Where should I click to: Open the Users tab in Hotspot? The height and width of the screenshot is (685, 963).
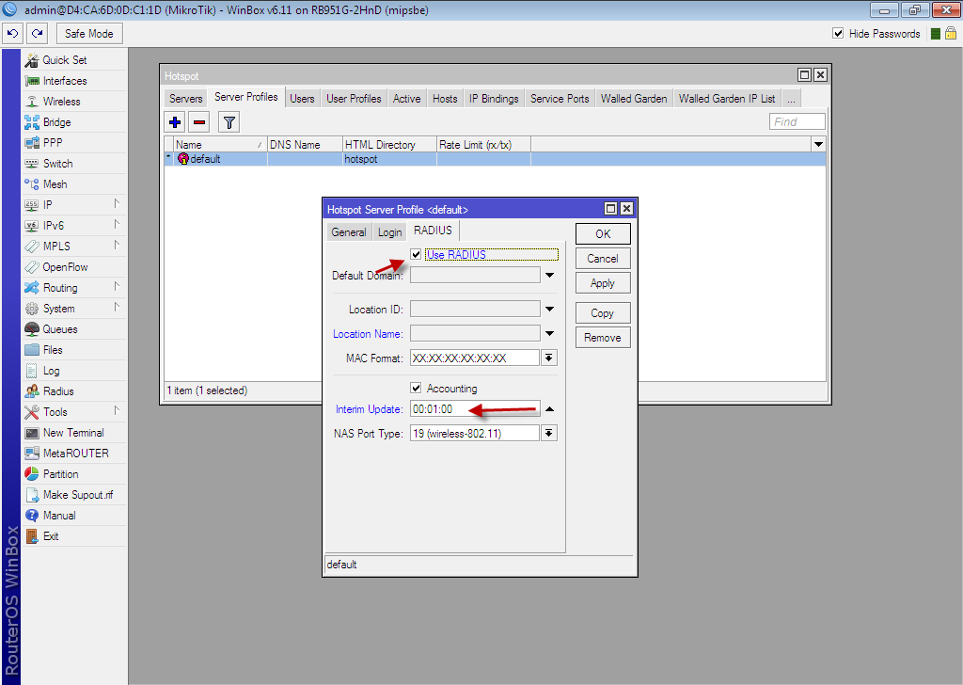coord(302,98)
